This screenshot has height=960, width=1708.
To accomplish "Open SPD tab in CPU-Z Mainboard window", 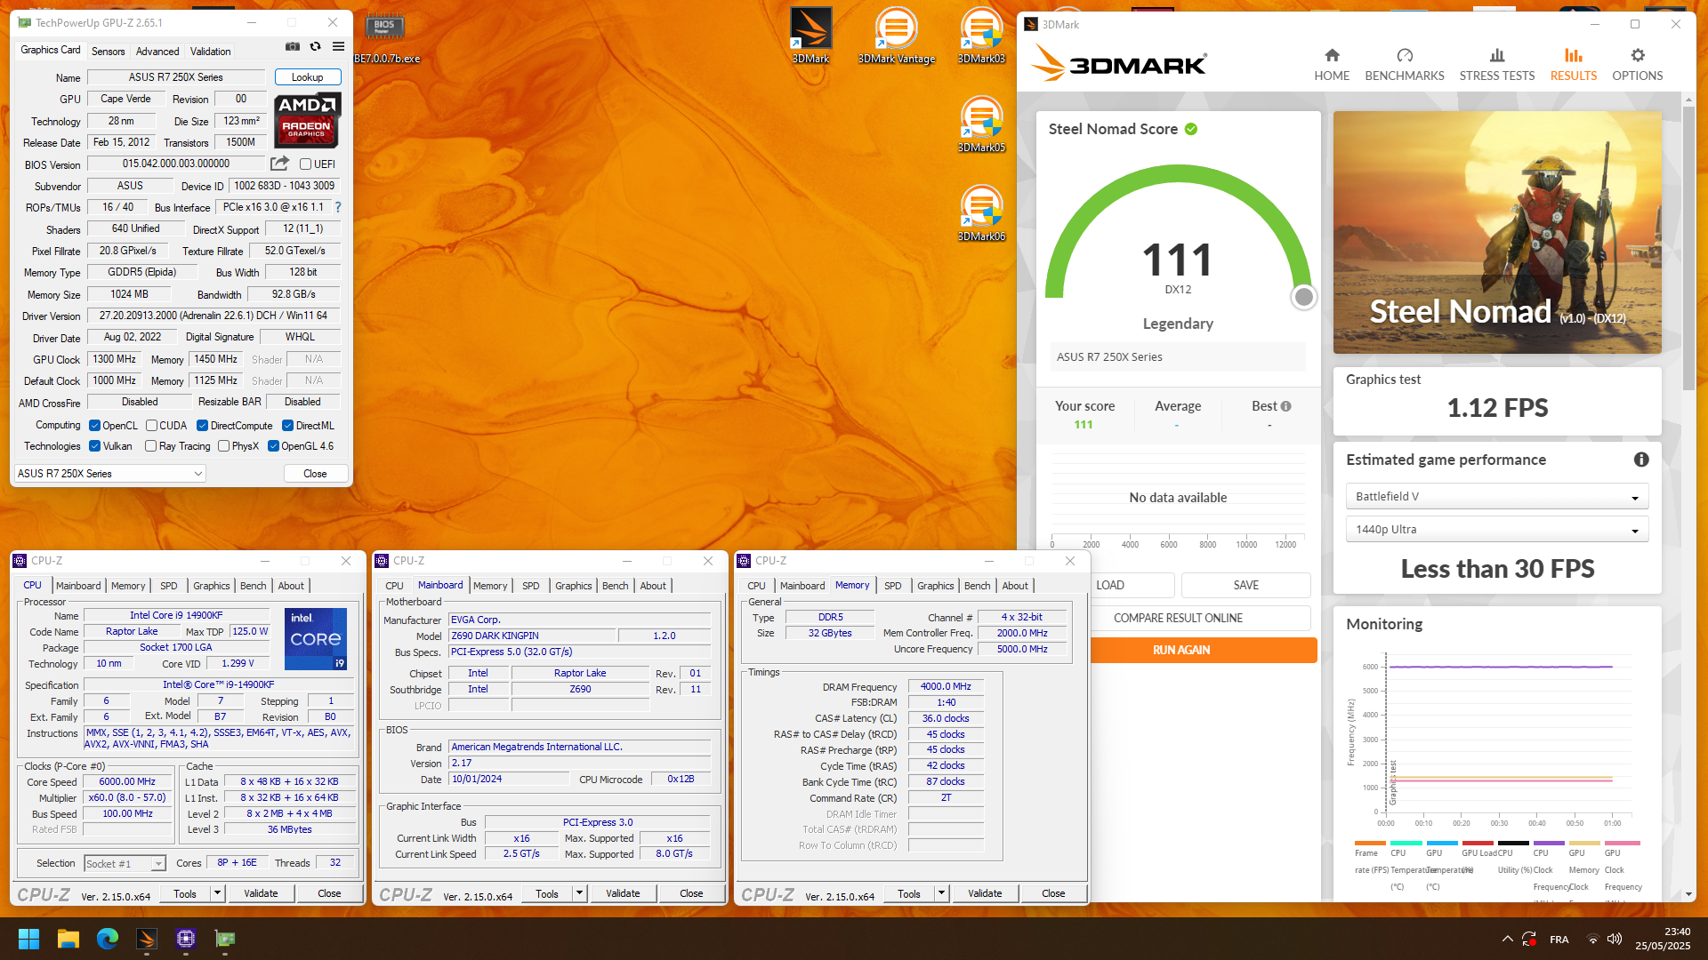I will coord(531,586).
